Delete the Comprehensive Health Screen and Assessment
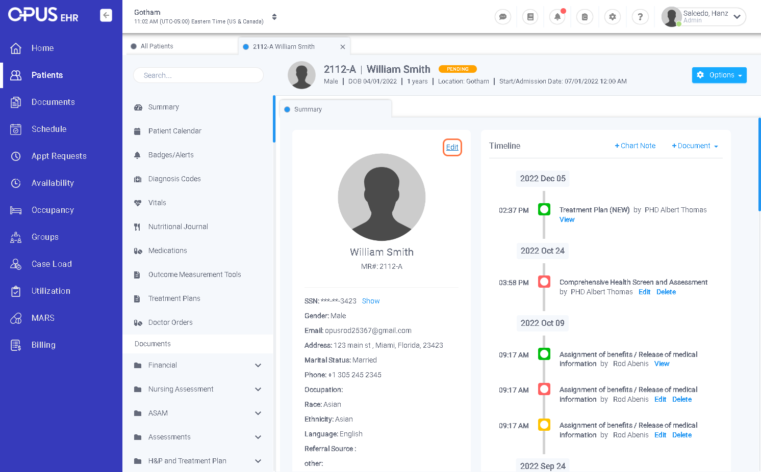Screen dimensions: 761x472 point(666,292)
